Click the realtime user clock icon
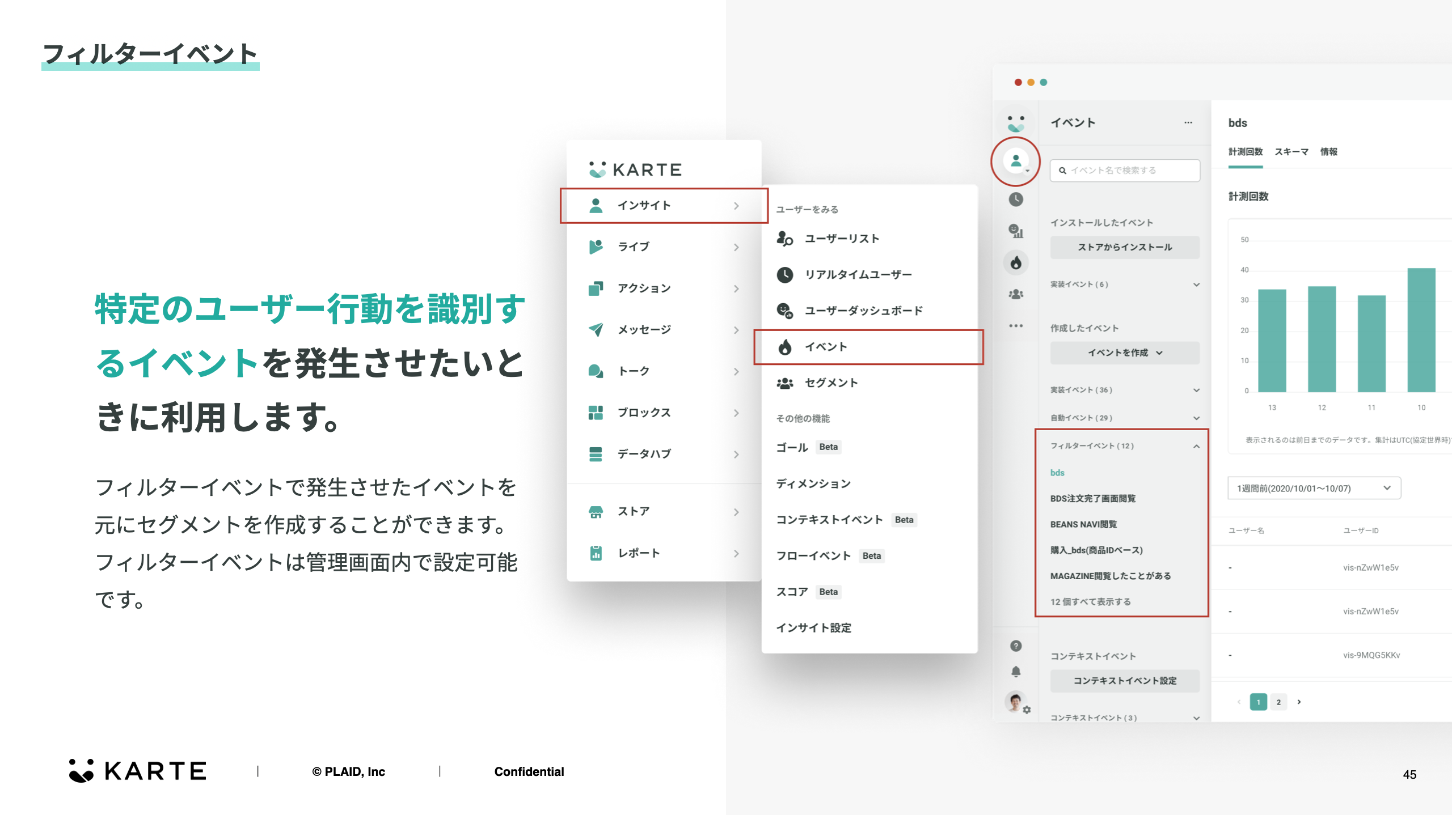The width and height of the screenshot is (1452, 815). [x=784, y=275]
